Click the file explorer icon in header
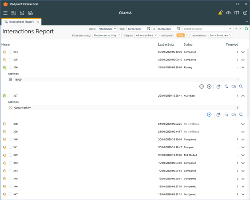This screenshot has width=250, height=200. click(x=22, y=13)
